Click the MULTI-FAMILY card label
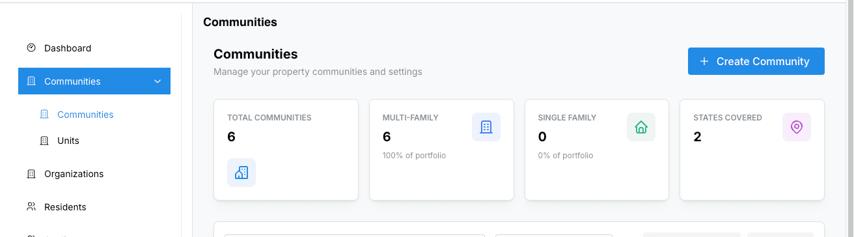Screen dimensions: 854x237 point(411,118)
